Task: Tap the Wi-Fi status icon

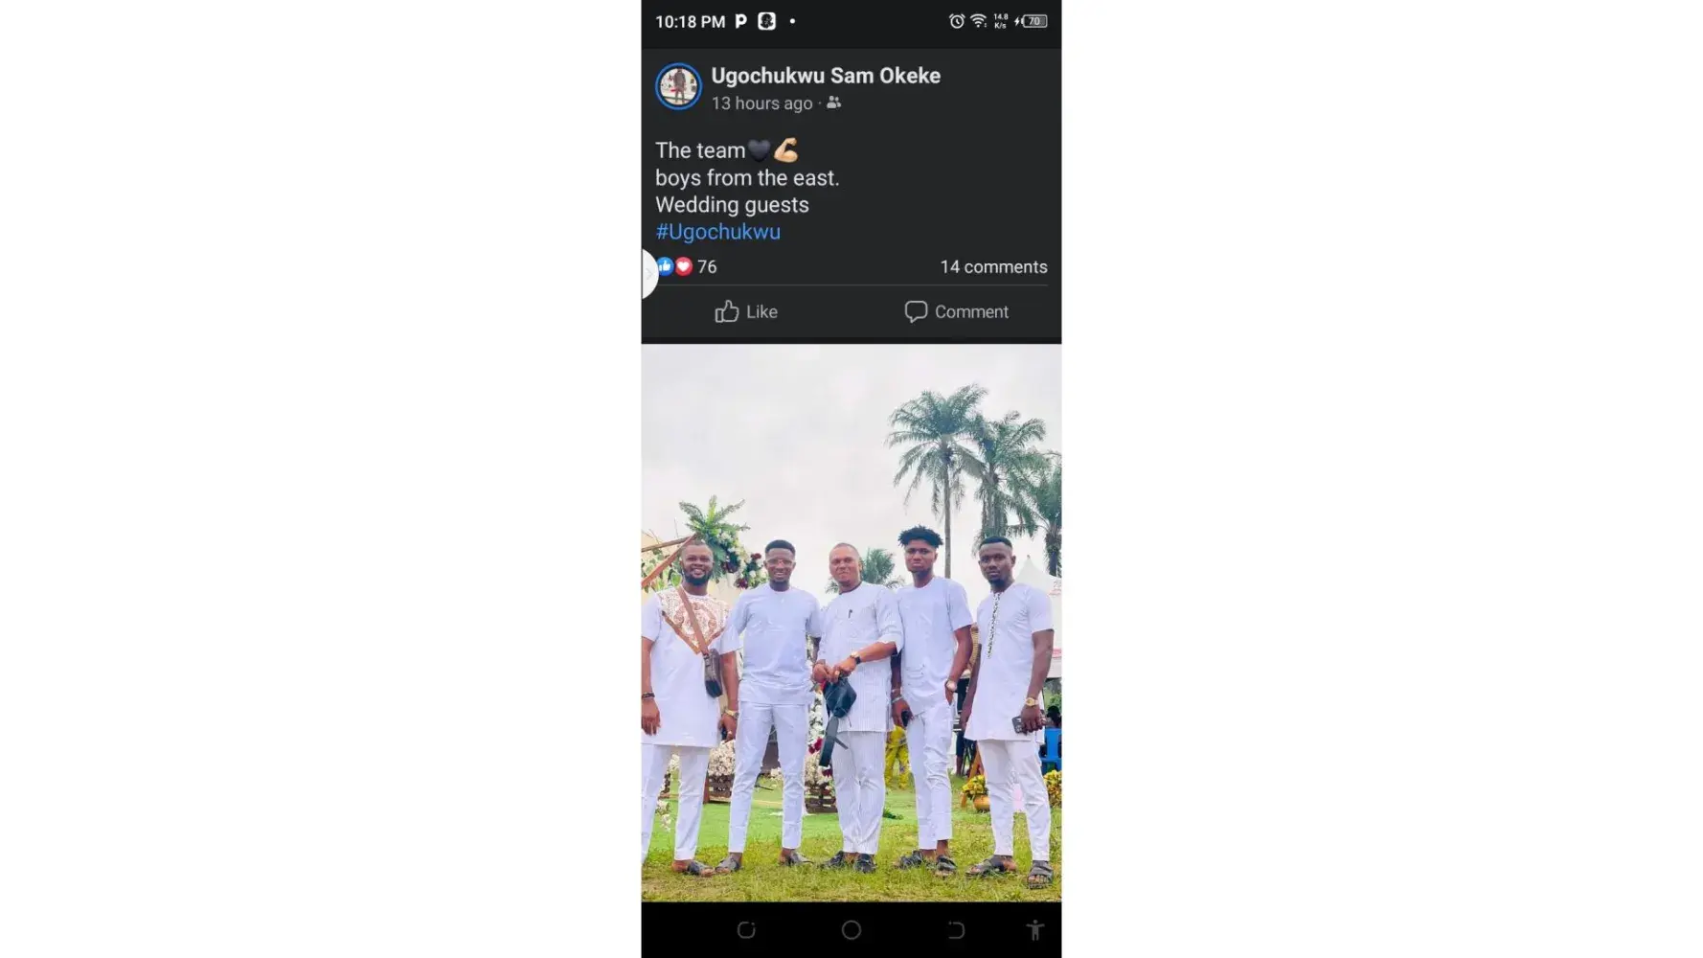Action: click(978, 21)
